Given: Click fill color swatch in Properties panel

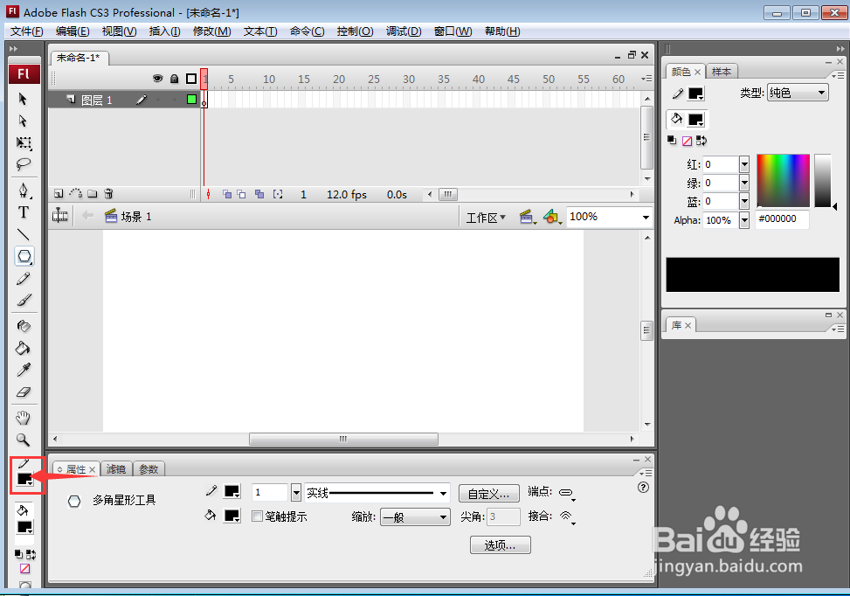Looking at the screenshot, I should pyautogui.click(x=232, y=516).
